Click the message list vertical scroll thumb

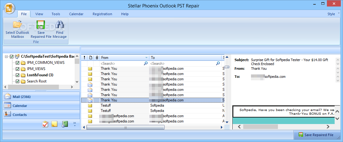(227, 67)
